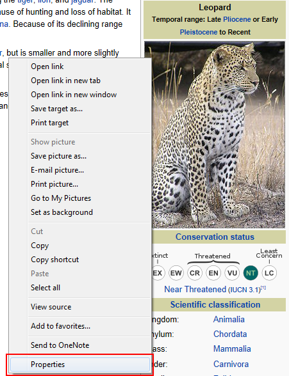Choose Save picture as...
Viewport: 289px width, 376px height.
[58, 156]
